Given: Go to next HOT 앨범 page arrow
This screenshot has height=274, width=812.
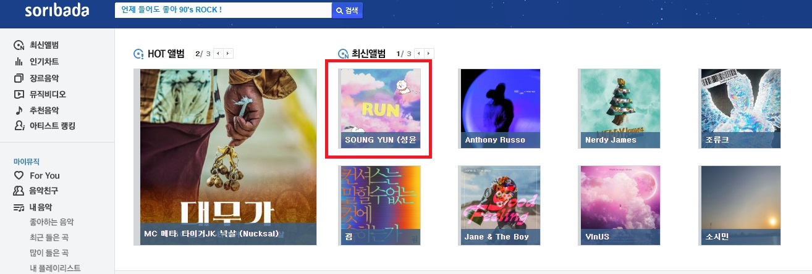Looking at the screenshot, I should [x=228, y=54].
